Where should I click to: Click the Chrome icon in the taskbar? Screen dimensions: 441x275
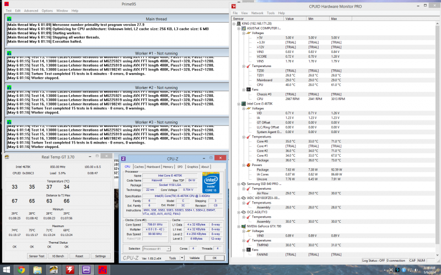[21, 269]
